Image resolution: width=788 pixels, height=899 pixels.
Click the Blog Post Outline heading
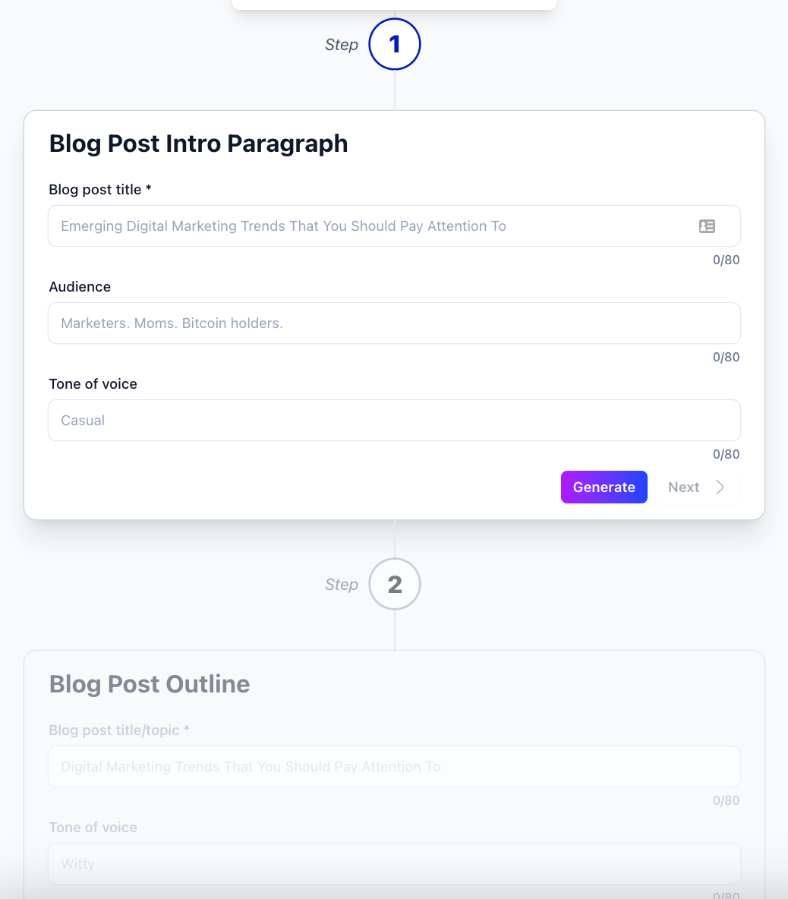point(149,684)
